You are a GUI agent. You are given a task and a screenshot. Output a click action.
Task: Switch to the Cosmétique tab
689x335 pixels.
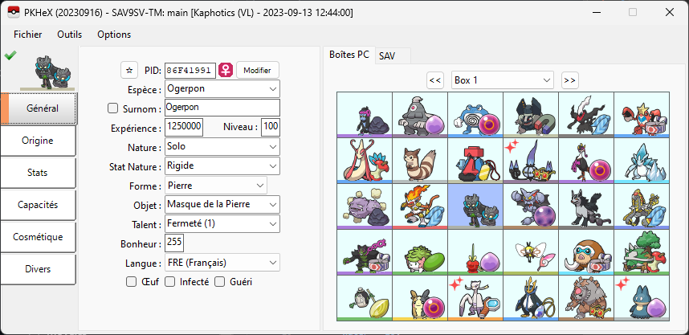coord(38,237)
